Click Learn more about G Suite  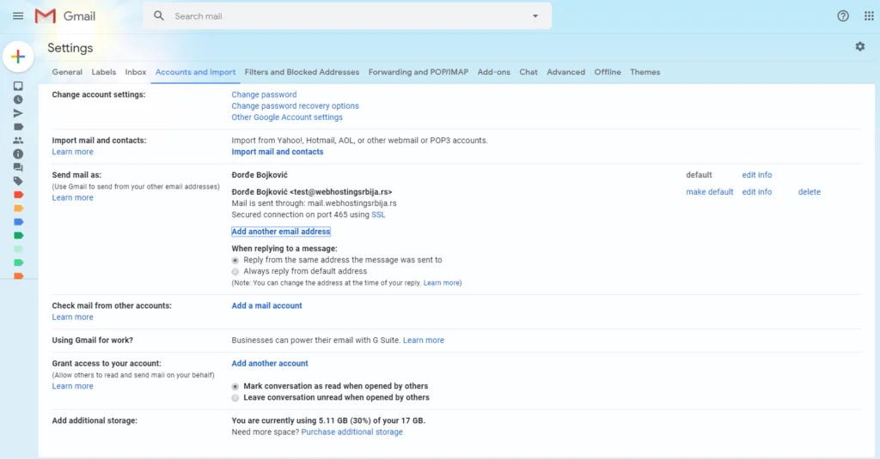point(423,341)
